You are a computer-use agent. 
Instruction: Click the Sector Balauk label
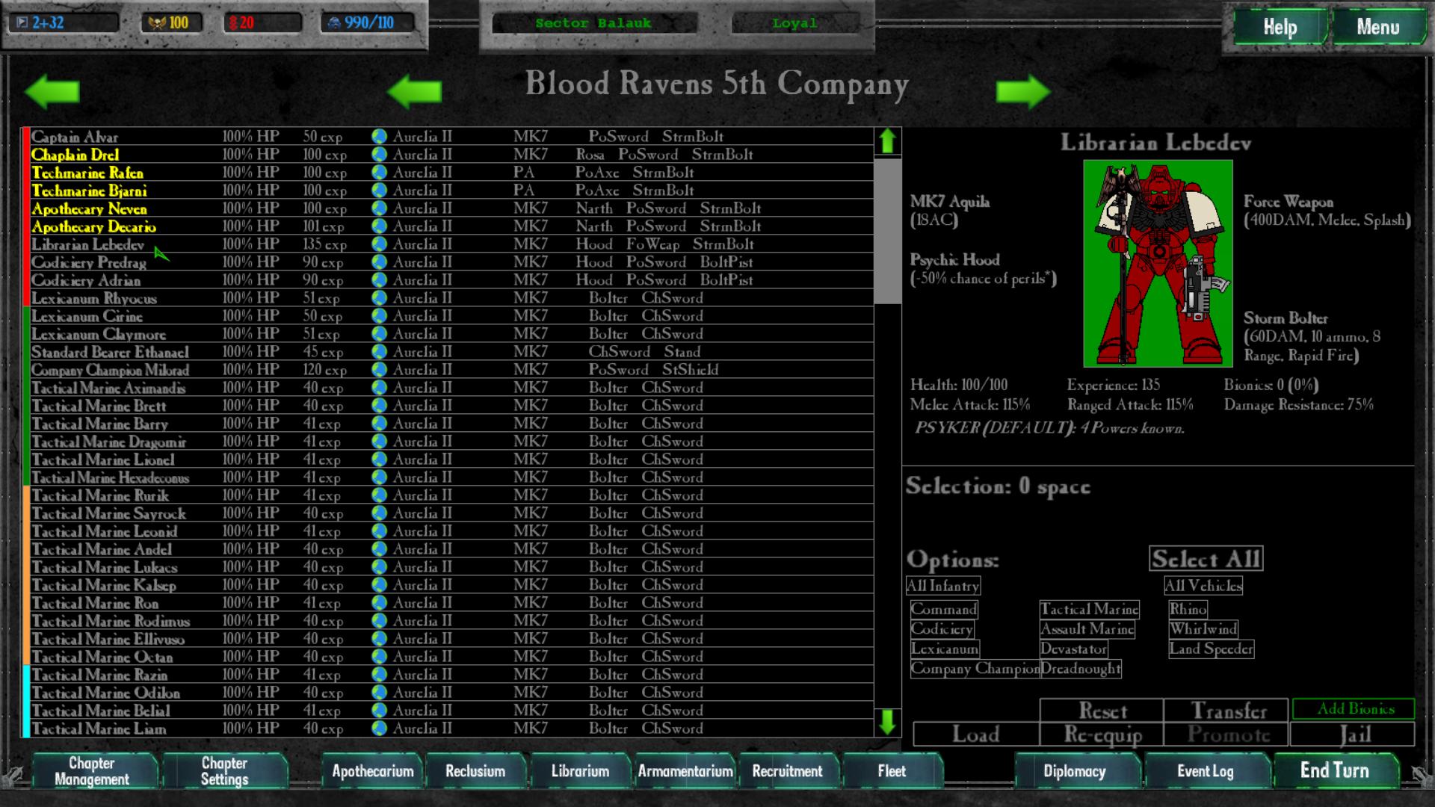593,23
